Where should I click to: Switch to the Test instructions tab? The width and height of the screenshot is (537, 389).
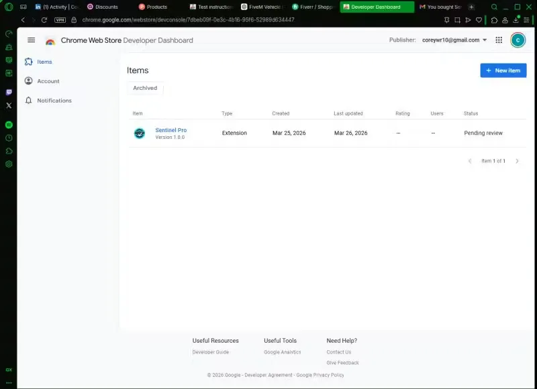[211, 7]
